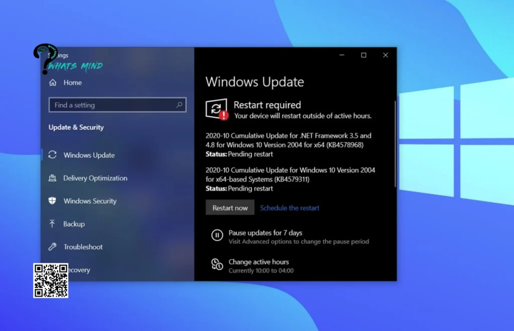Click the KB4578968 .NET Framework update entry
Viewport: 514px width, 331px height.
tap(289, 145)
